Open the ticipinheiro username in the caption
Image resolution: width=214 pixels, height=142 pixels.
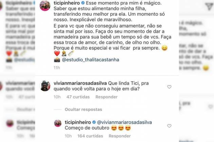tap(67, 3)
